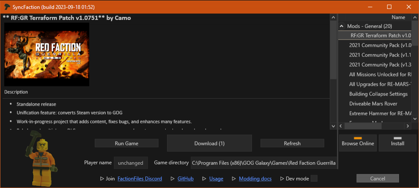Click the Download (1) button

[209, 143]
